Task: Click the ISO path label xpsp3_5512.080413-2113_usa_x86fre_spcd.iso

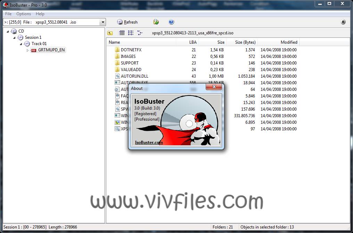Action: pyautogui.click(x=192, y=33)
